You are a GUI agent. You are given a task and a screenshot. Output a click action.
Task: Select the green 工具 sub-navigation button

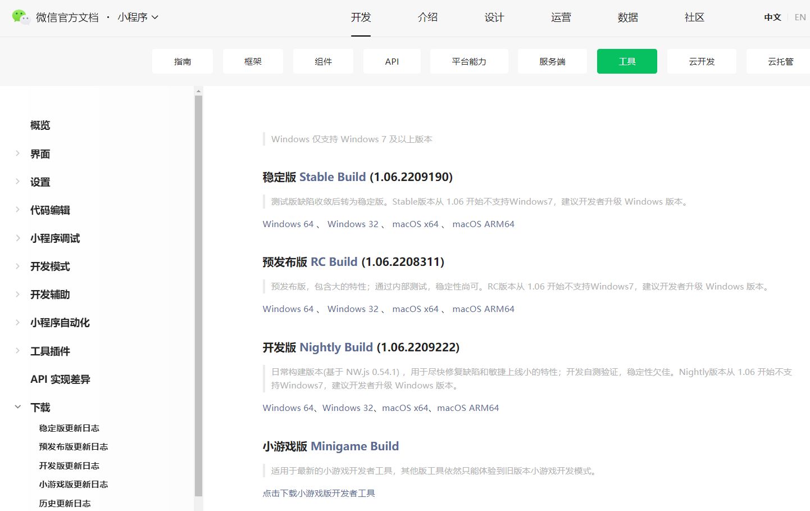627,61
